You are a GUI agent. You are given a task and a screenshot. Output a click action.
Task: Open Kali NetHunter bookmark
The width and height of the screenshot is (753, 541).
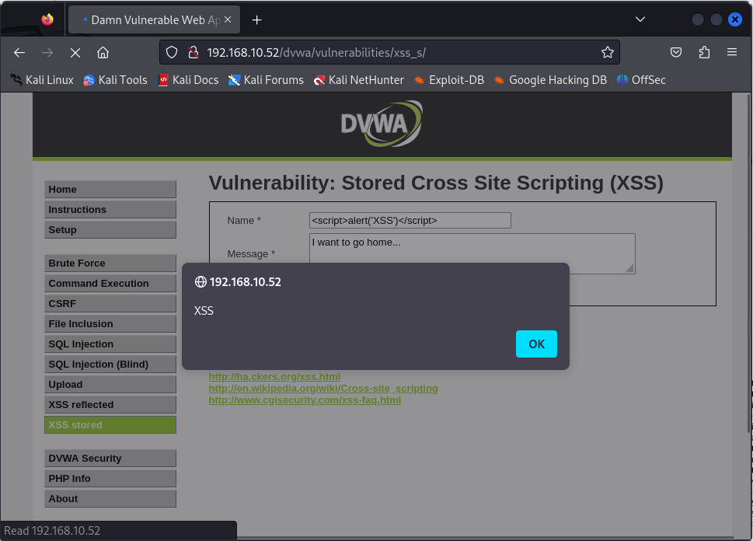[x=358, y=80]
